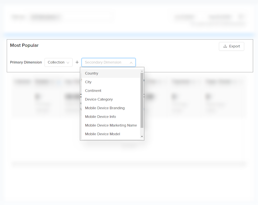The image size is (258, 205).
Task: Open the Collection primary dimension dropdown
Action: point(58,62)
